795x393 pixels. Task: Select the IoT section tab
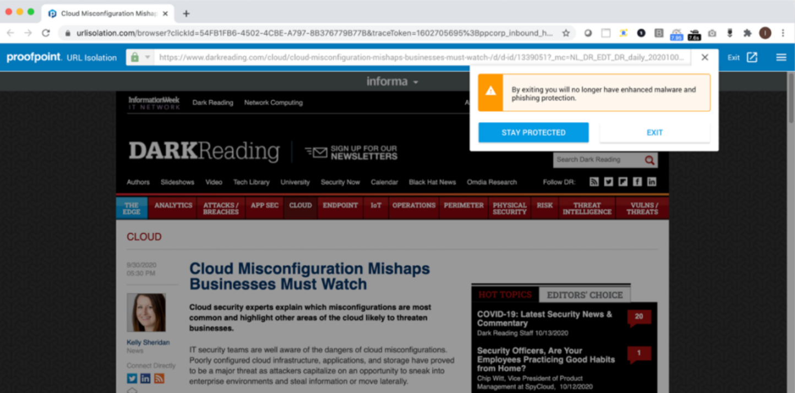point(376,208)
